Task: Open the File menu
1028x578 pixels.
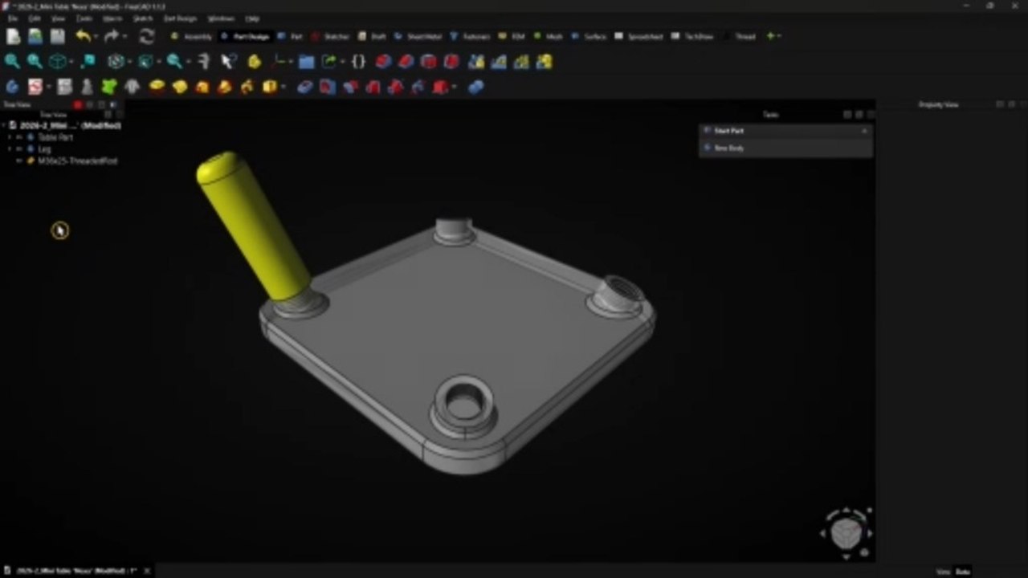Action: (x=13, y=18)
